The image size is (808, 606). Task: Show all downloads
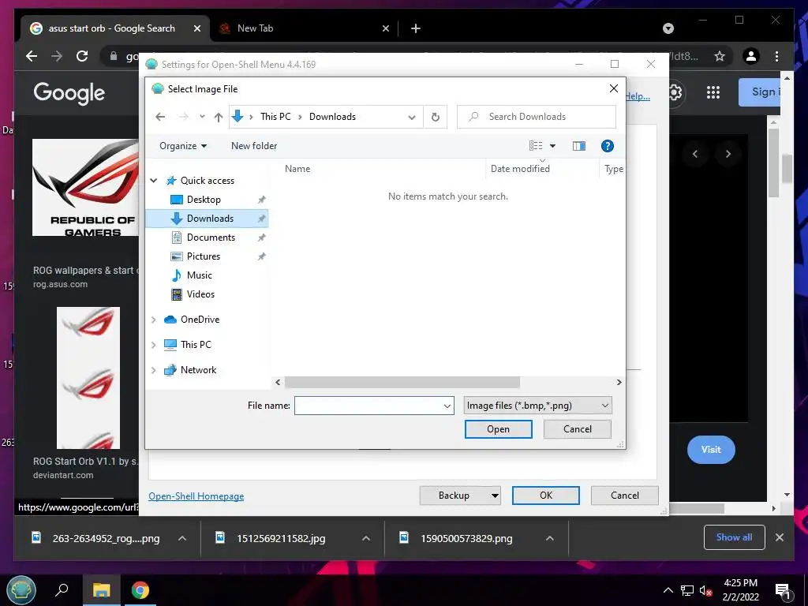pos(735,537)
